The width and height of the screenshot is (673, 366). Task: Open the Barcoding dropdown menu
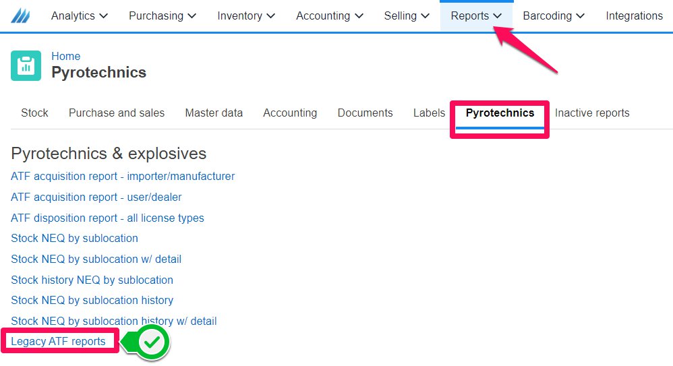point(554,16)
